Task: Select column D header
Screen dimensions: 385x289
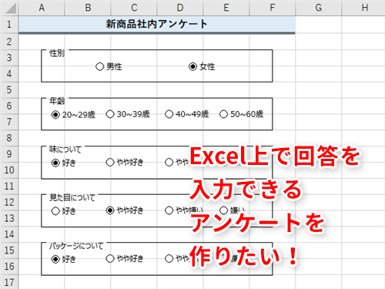Action: tap(180, 8)
